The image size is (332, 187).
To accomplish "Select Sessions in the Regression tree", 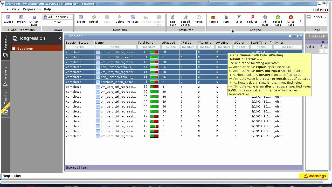I will pyautogui.click(x=25, y=49).
